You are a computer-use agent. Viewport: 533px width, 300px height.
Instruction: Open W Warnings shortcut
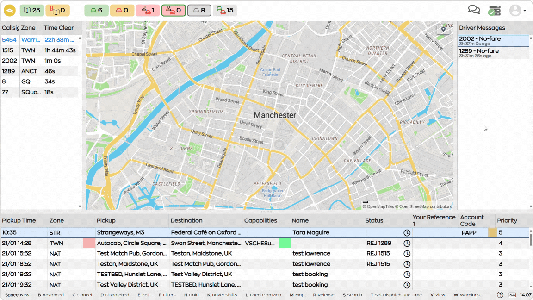[x=466, y=295]
